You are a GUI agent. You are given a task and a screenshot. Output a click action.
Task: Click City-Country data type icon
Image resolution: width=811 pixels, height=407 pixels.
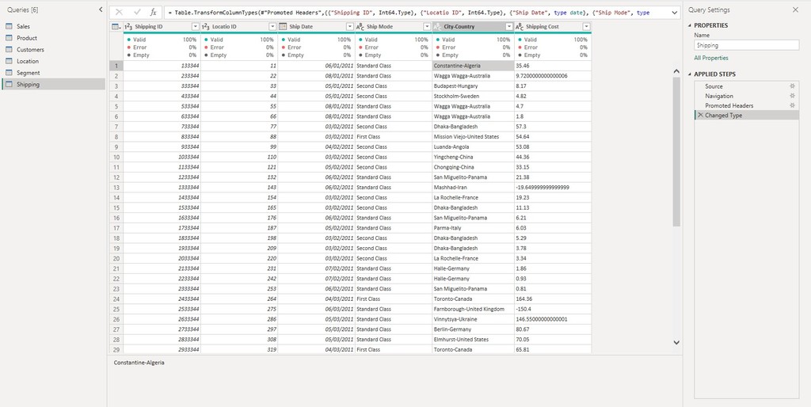pos(437,27)
